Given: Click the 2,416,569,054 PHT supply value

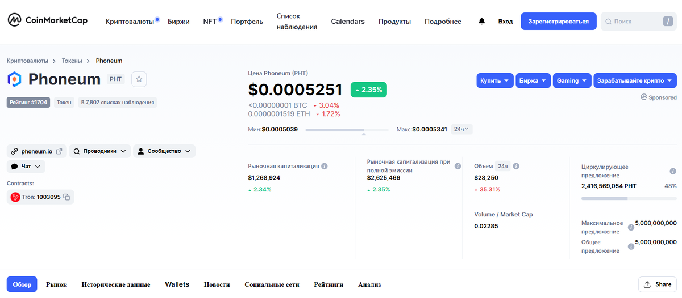Looking at the screenshot, I should (x=609, y=186).
